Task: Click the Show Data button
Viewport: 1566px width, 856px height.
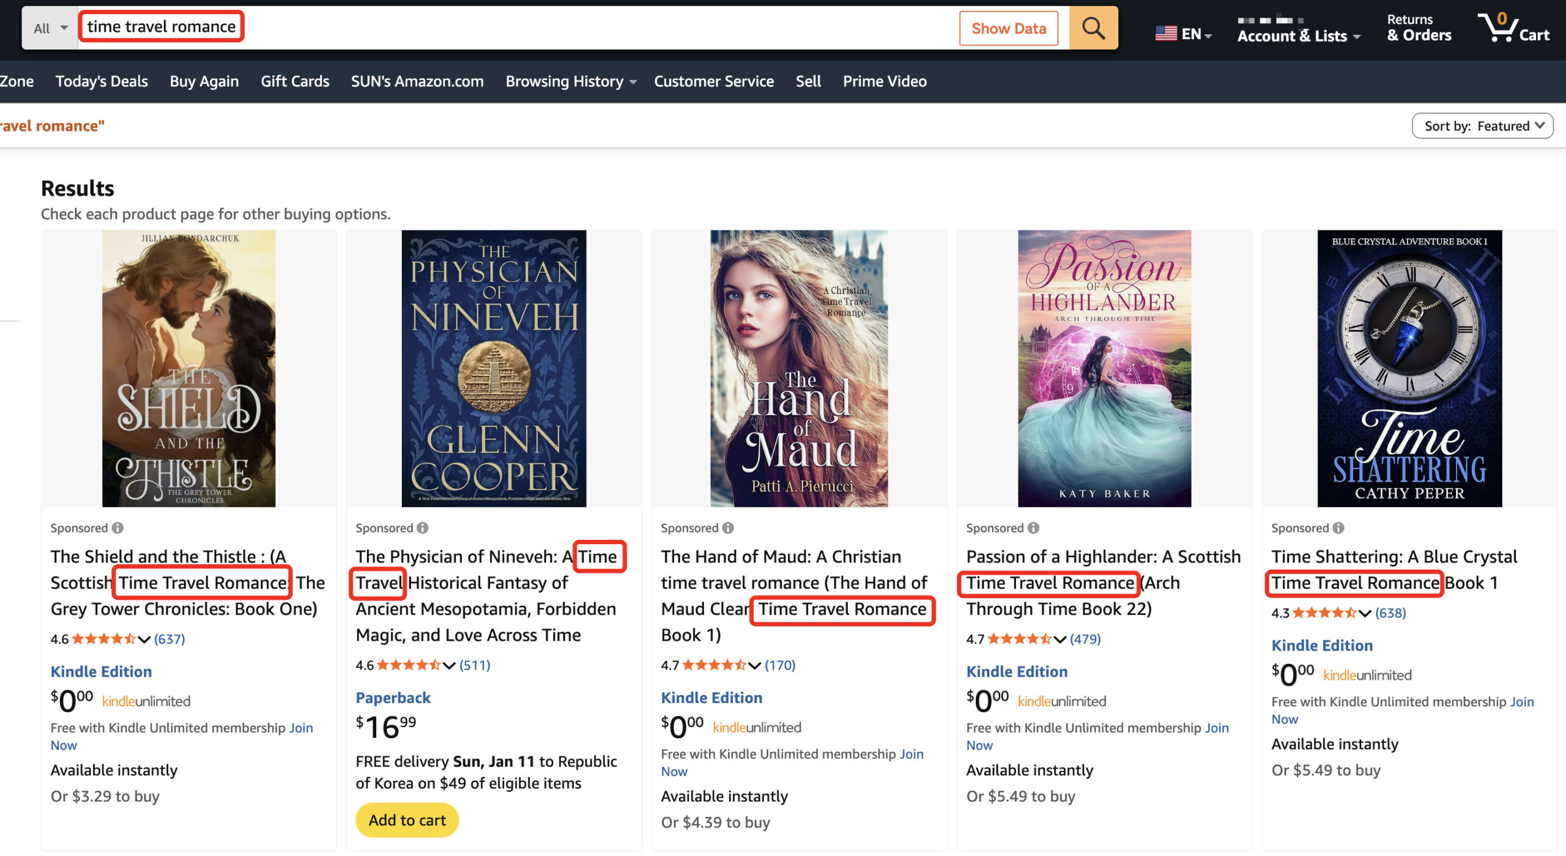Action: 1008,28
